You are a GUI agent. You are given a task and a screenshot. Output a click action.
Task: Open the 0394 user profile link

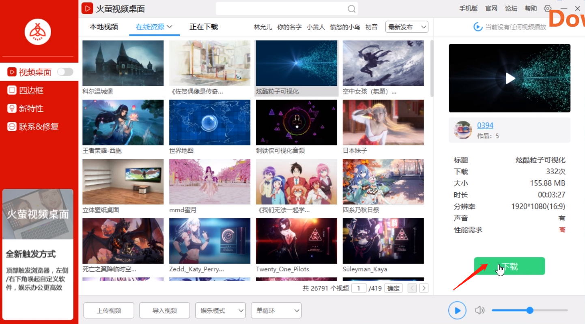point(485,125)
